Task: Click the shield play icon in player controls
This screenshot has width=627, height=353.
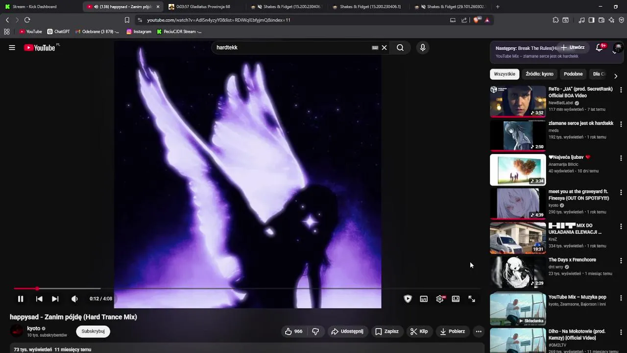Action: [408, 299]
